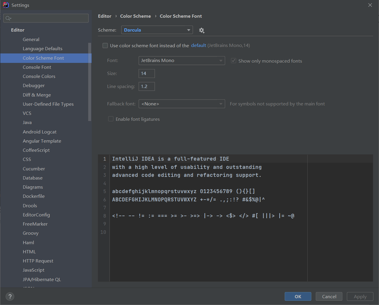Click Editor in the breadcrumb
This screenshot has width=379, height=305.
pyautogui.click(x=105, y=16)
